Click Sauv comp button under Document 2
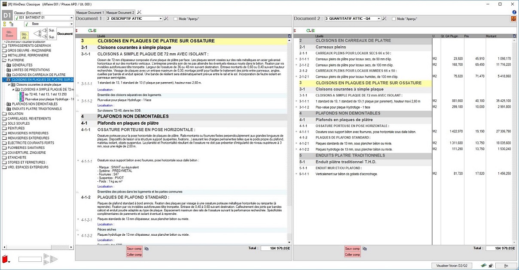 coord(353,249)
